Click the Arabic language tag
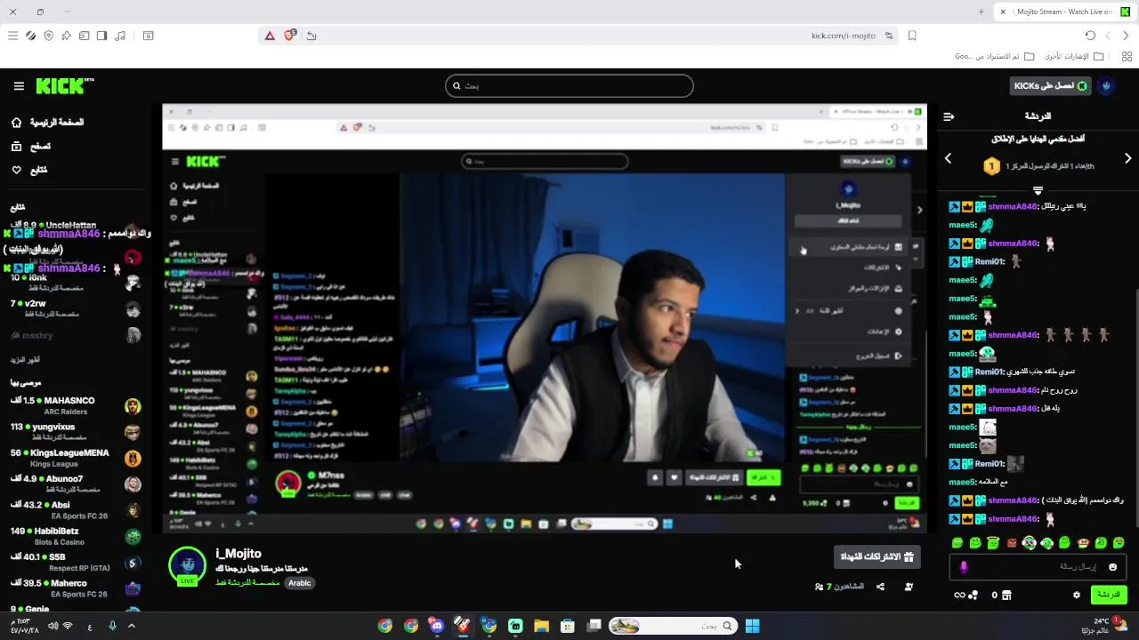The image size is (1139, 640). [300, 583]
